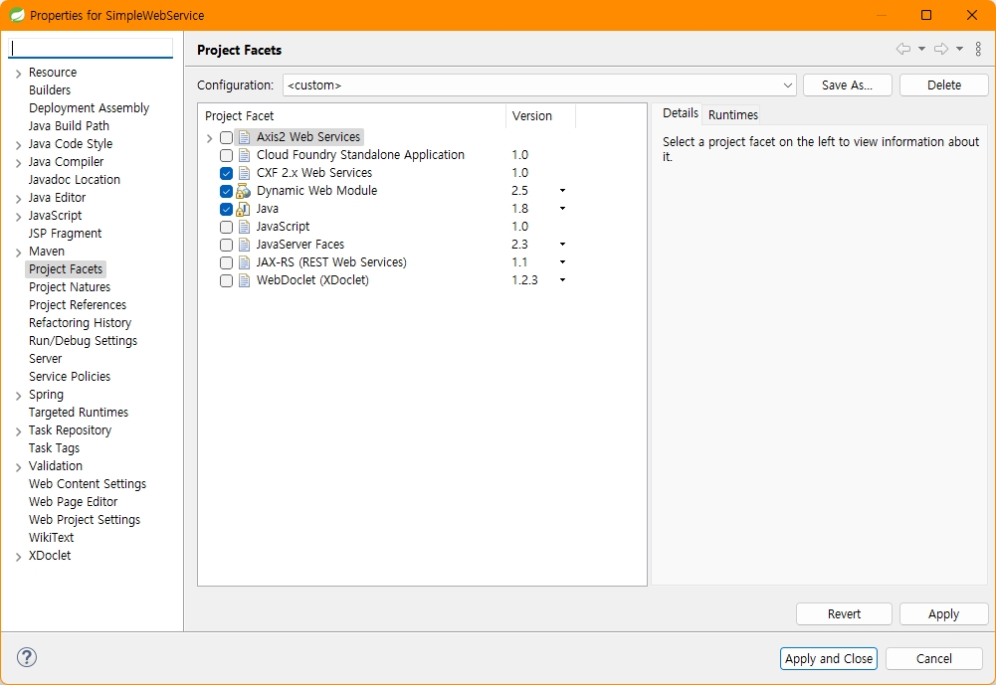Select Builders in the sidebar
The height and width of the screenshot is (685, 996).
(x=50, y=90)
